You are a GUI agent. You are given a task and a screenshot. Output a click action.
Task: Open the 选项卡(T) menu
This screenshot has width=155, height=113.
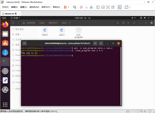[46, 7]
